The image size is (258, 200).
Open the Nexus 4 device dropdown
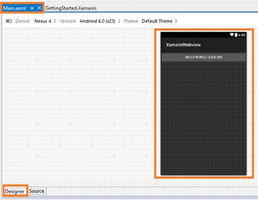tap(45, 21)
